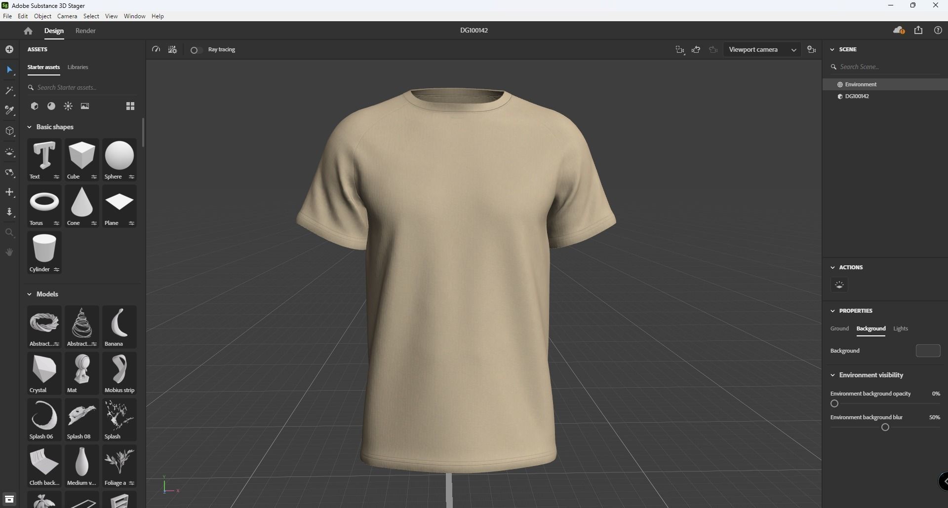The height and width of the screenshot is (508, 948).
Task: Open the camera settings icon beside Viewport camera
Action: (x=811, y=49)
